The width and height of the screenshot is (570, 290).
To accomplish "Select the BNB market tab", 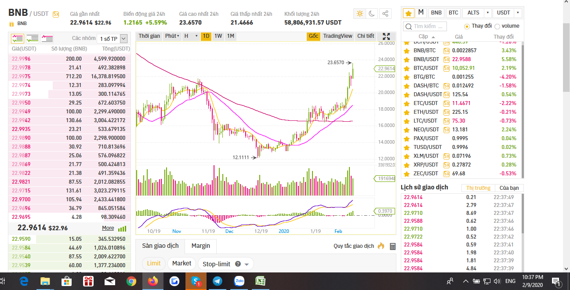I will (436, 13).
